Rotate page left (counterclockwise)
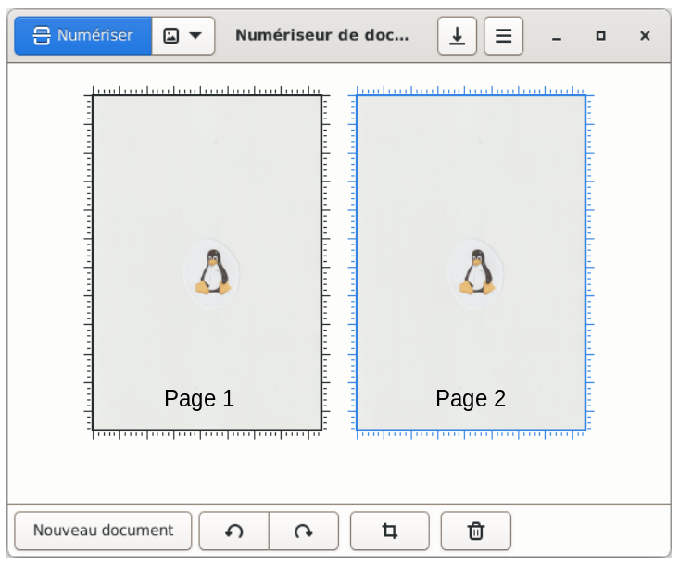Screen dimensions: 679x562 coord(233,531)
